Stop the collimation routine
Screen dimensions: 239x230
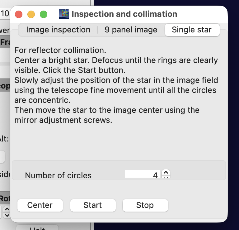tap(145, 205)
